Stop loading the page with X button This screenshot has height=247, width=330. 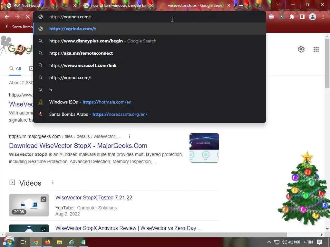point(28,17)
